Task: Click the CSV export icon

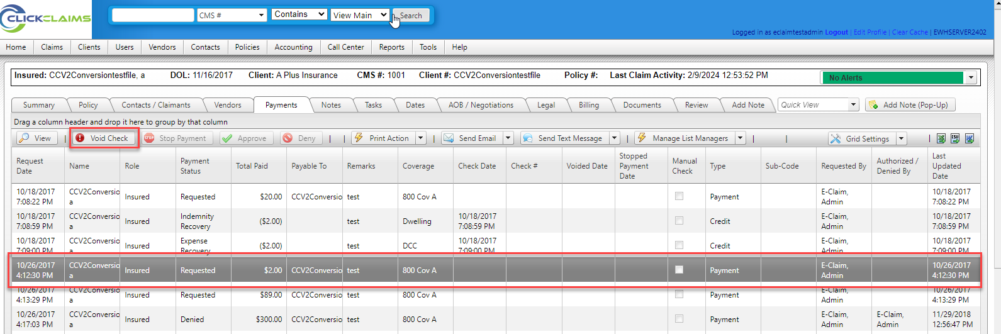Action: coord(955,139)
